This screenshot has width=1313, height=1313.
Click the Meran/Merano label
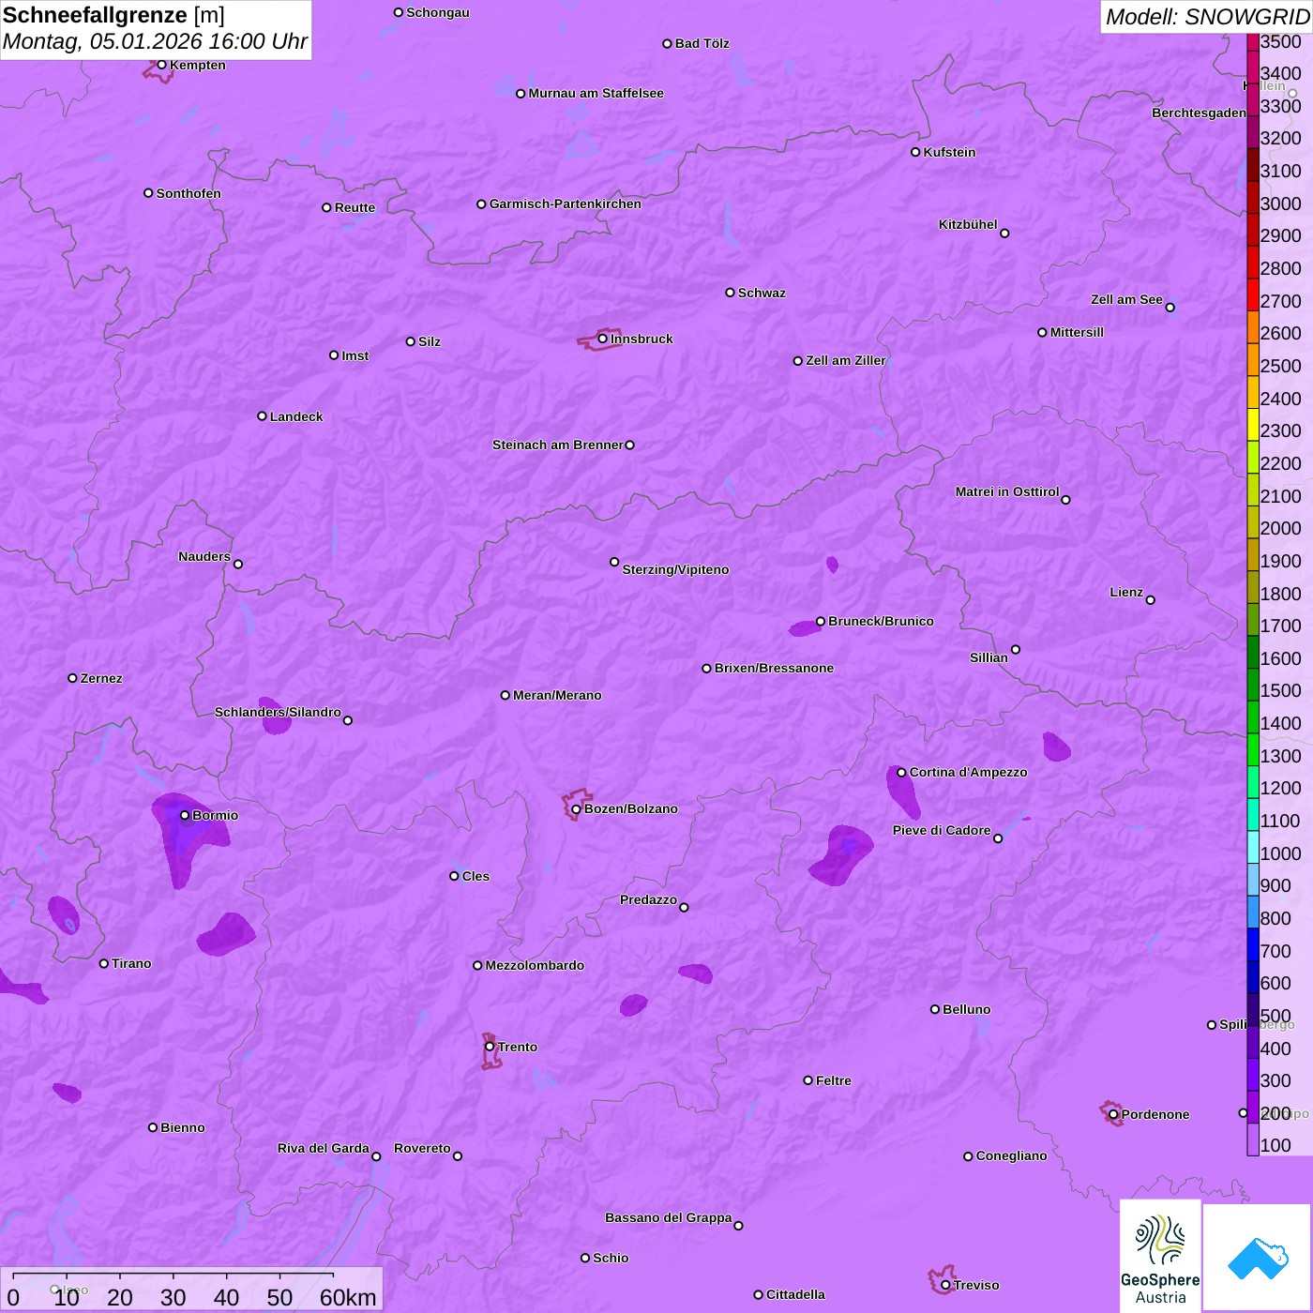point(557,695)
